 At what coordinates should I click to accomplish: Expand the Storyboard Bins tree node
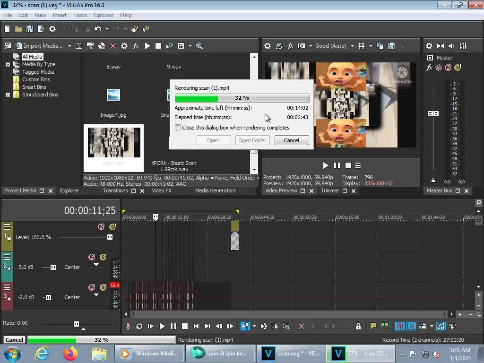click(8, 95)
